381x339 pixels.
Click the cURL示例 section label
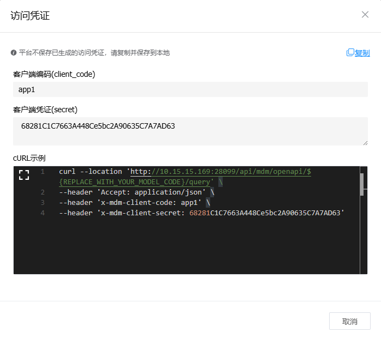pyautogui.click(x=29, y=158)
